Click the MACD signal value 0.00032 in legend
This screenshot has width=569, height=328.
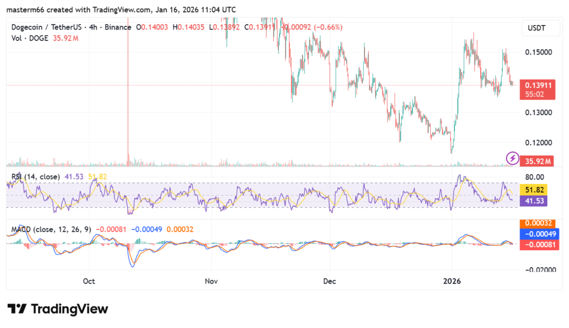[180, 230]
